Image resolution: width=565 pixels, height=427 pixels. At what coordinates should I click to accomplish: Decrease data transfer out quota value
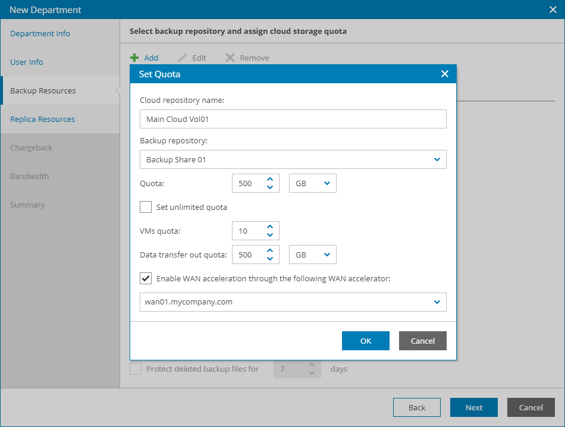270,259
